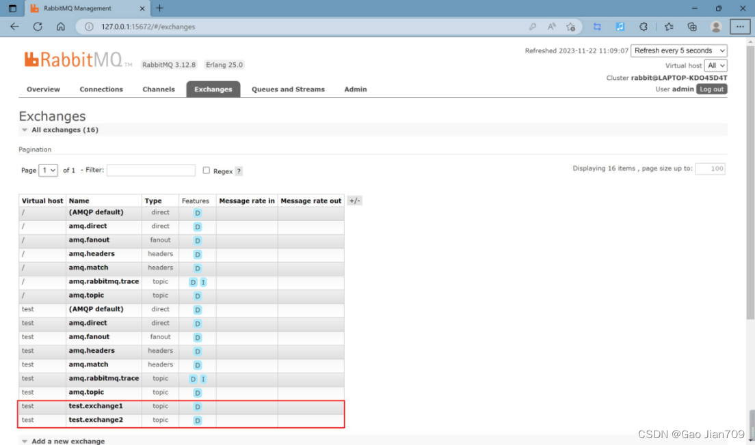Enable the Regex filter checkbox
Viewport: 755px width, 445px height.
(x=206, y=170)
